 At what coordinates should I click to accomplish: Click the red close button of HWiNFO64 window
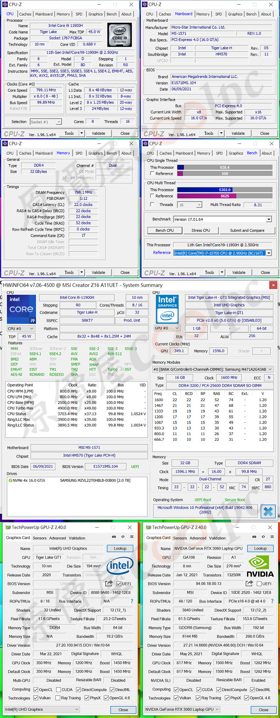[273, 285]
